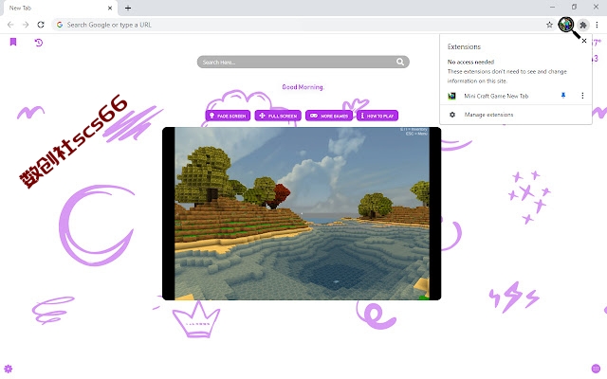Open the history clock icon
The width and height of the screenshot is (607, 379).
tap(38, 42)
